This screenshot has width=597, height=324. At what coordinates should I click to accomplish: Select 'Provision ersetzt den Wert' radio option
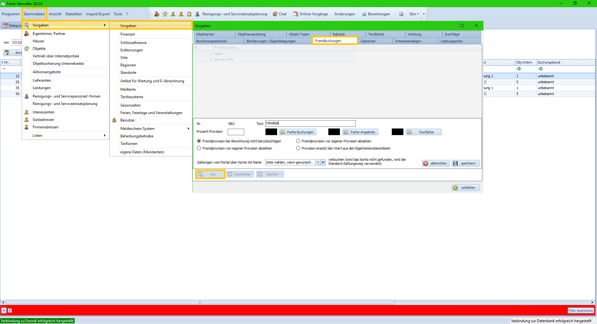click(x=298, y=148)
